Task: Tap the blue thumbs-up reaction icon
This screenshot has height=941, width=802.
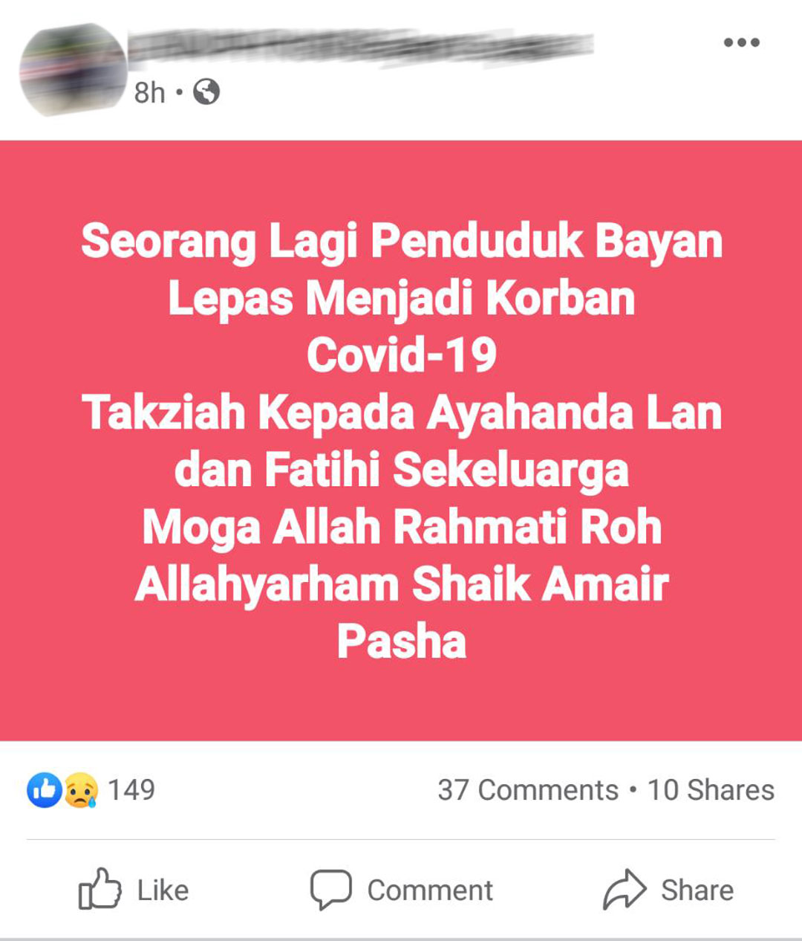Action: 45,789
